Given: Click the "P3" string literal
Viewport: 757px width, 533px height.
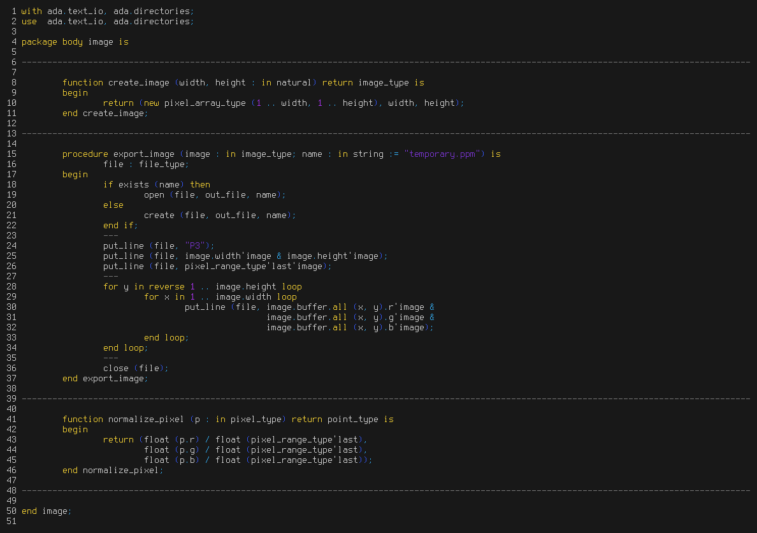Looking at the screenshot, I should (x=194, y=246).
